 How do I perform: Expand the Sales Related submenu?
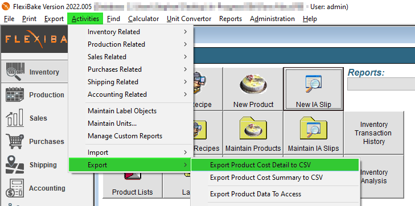[x=130, y=57]
